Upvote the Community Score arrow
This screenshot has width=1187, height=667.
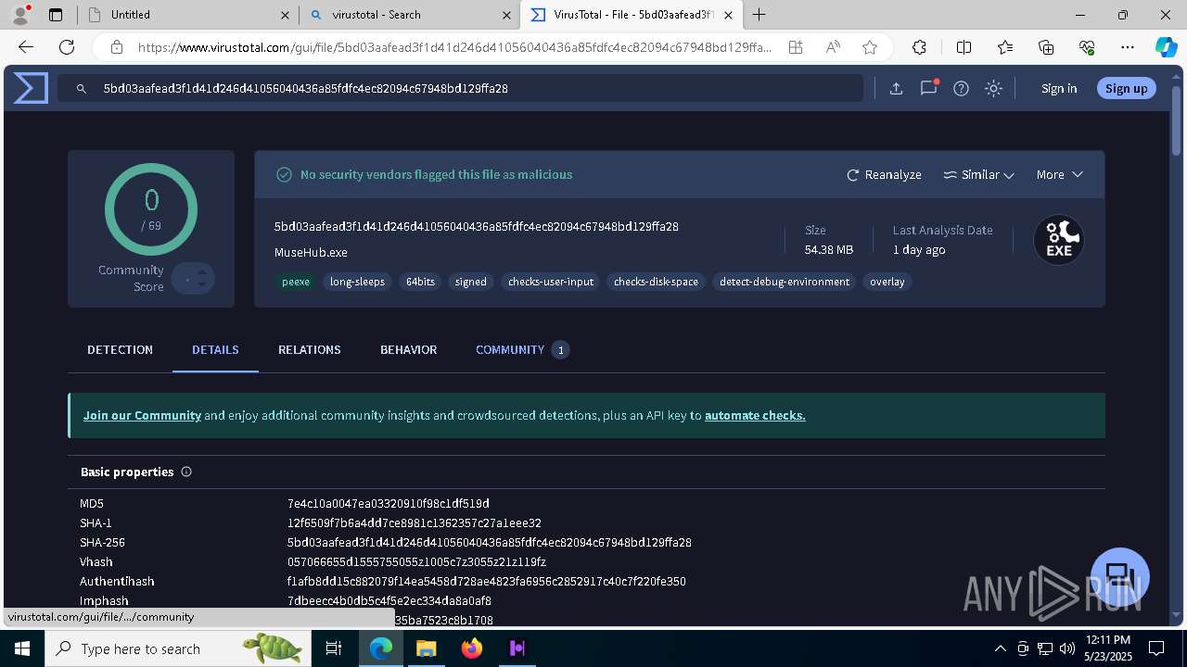coord(202,271)
